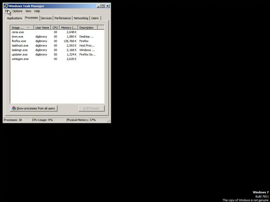Minimize the Task Manager window
The width and height of the screenshot is (270, 202).
click(x=99, y=6)
